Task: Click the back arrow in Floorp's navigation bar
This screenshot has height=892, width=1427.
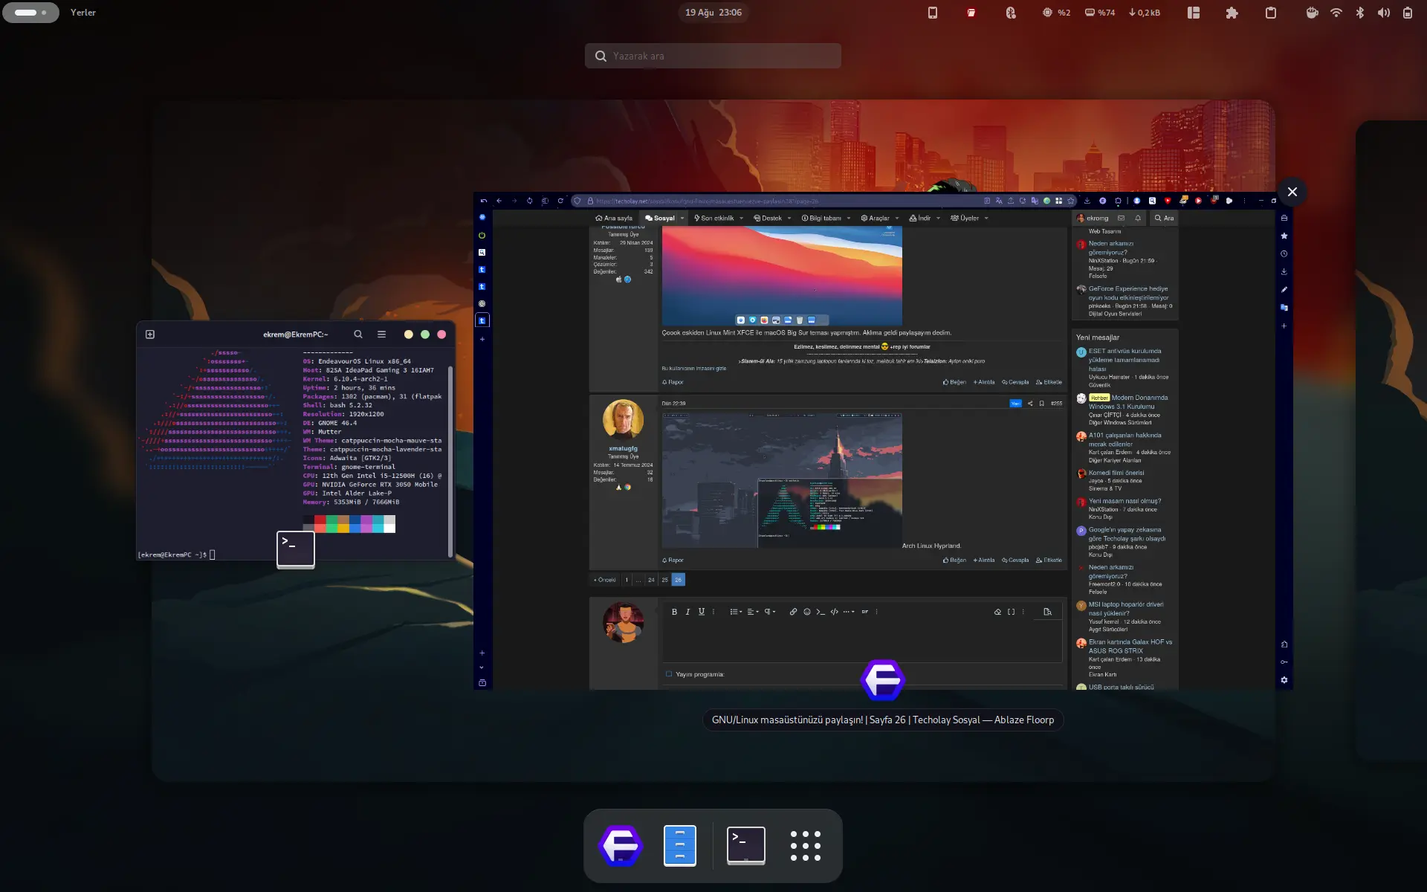Action: coord(499,201)
